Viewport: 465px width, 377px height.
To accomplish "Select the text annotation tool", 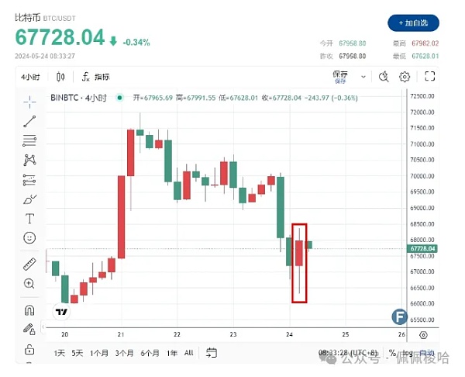I will 29,219.
